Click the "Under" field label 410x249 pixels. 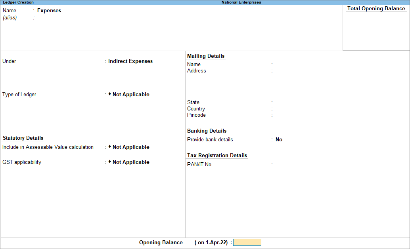tap(9, 61)
